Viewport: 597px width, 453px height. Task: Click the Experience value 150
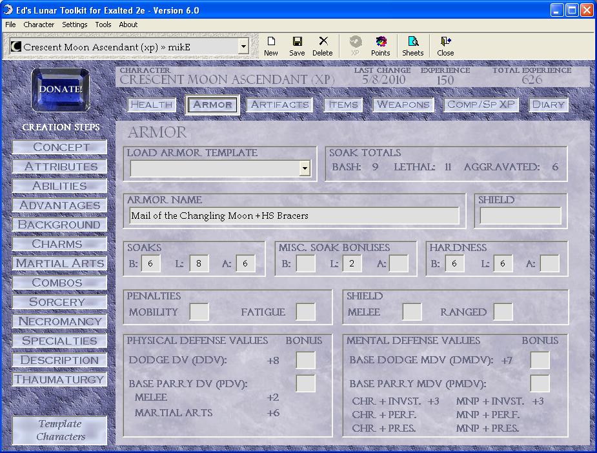coord(445,80)
